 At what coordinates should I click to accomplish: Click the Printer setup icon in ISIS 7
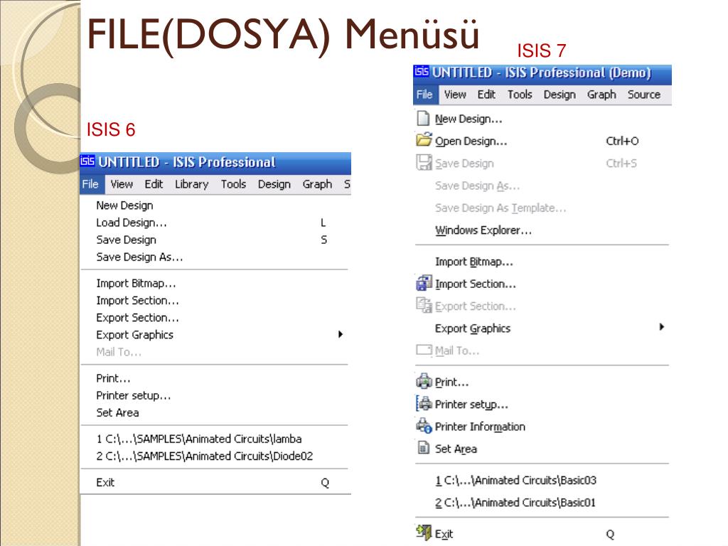coord(424,403)
